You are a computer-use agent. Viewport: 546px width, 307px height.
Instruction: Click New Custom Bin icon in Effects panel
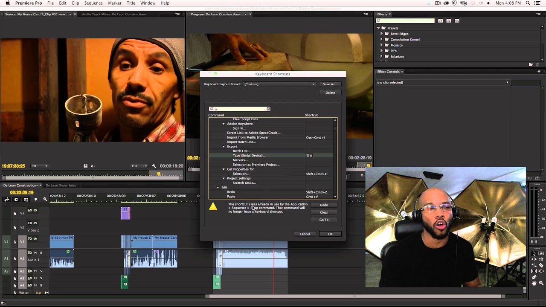coord(531,64)
